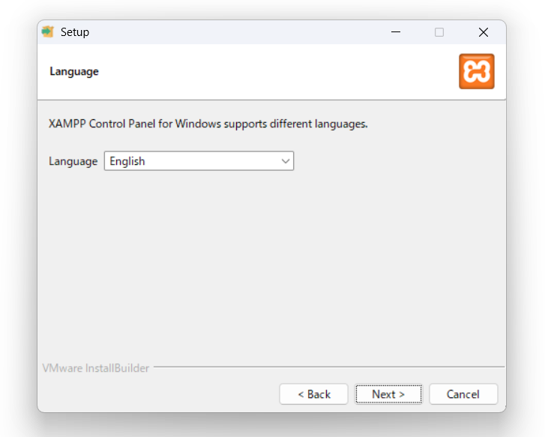Viewport: 545px width, 437px height.
Task: Click the Language label beside the dropdown
Action: click(x=73, y=161)
